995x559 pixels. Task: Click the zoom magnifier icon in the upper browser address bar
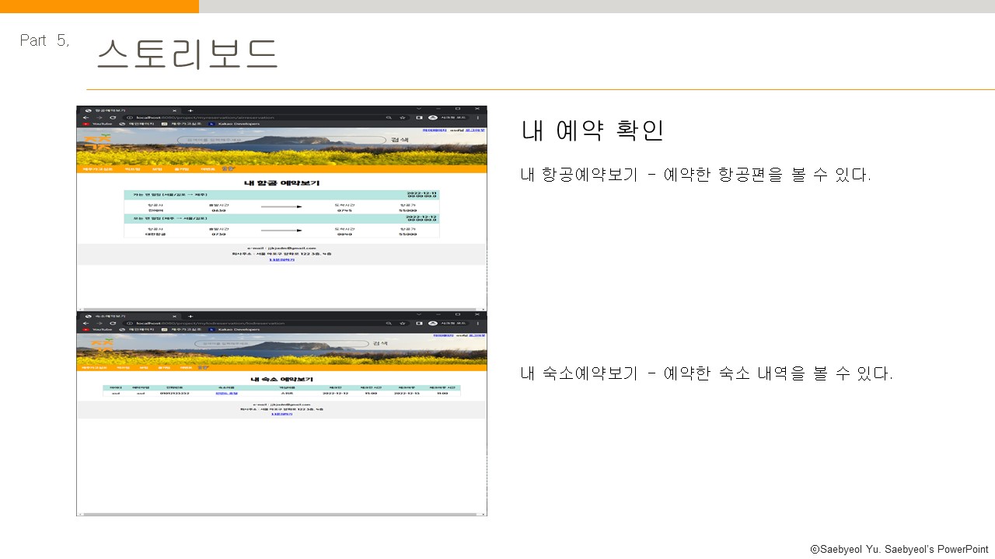click(389, 117)
